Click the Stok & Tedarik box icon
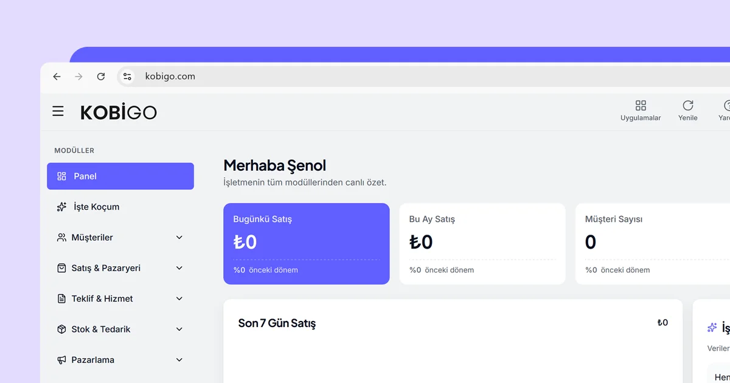 (x=61, y=329)
